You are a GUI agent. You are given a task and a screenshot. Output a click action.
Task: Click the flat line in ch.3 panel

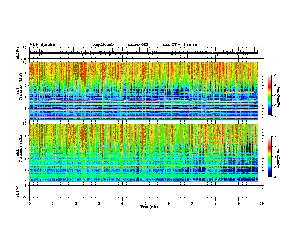[143, 191]
